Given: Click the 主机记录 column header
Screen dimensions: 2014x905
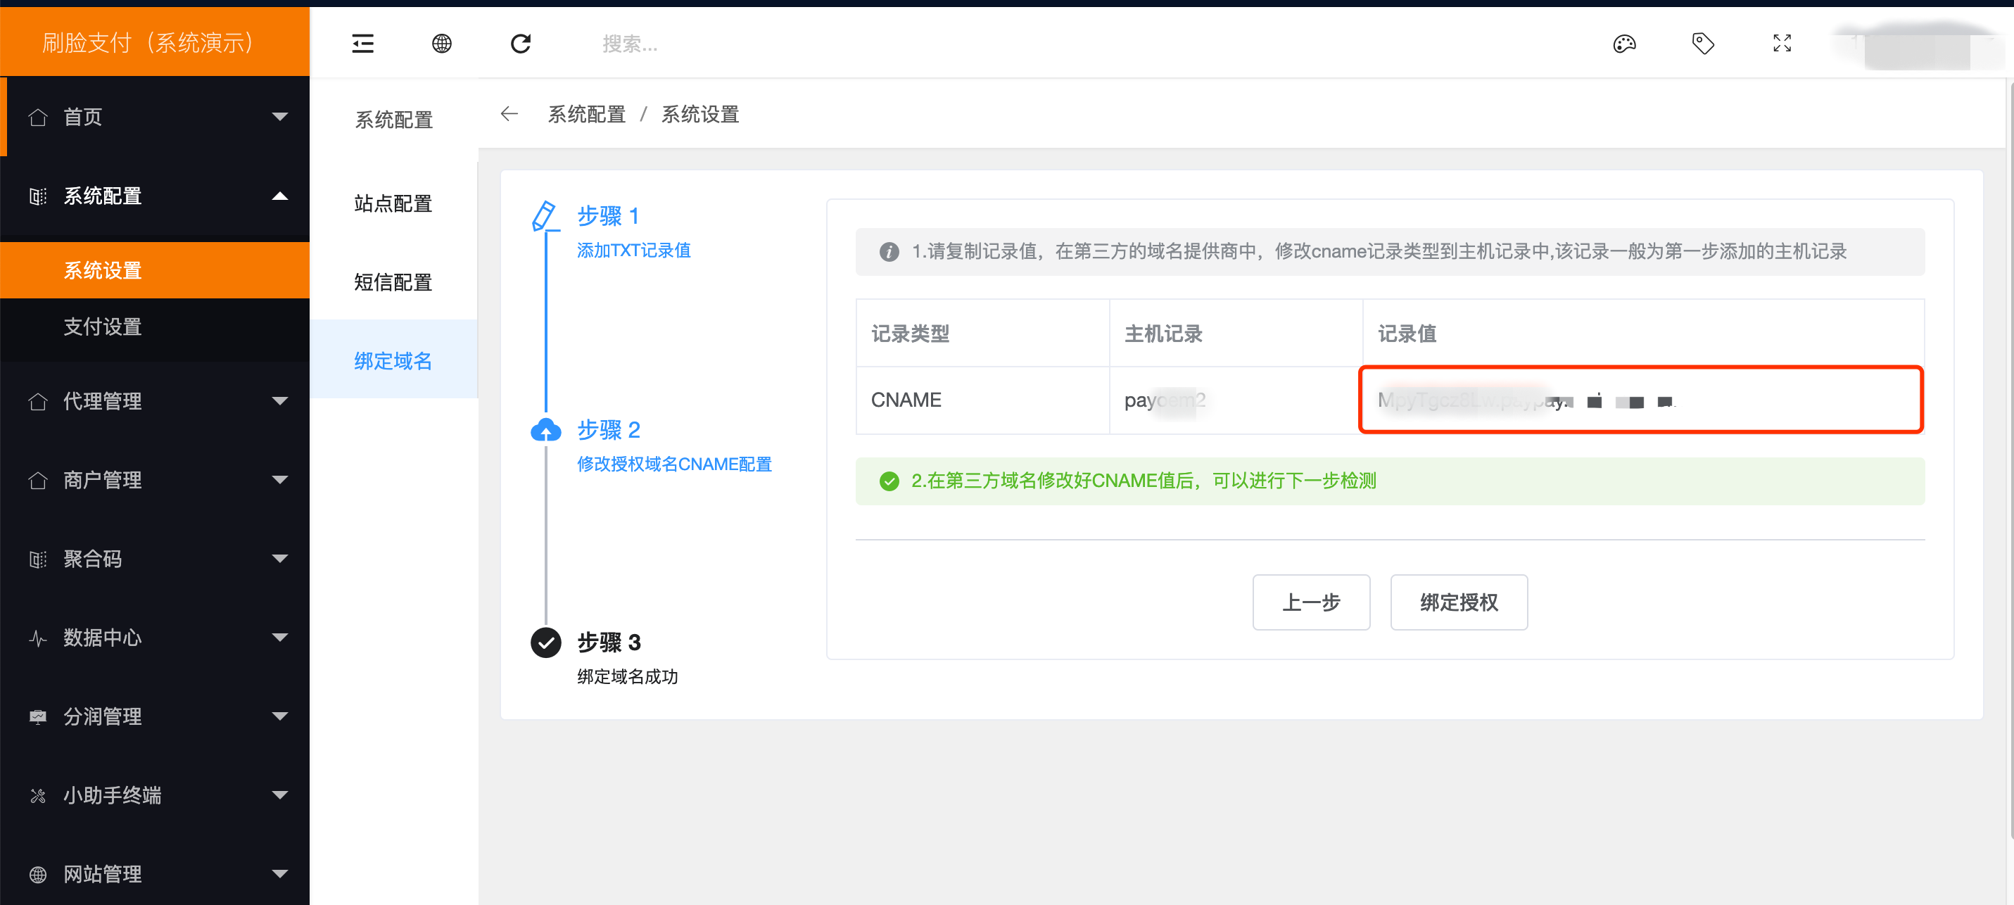Looking at the screenshot, I should pos(1236,333).
